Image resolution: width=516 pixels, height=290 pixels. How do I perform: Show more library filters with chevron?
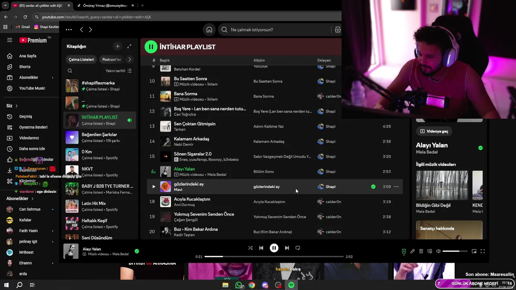(x=129, y=60)
